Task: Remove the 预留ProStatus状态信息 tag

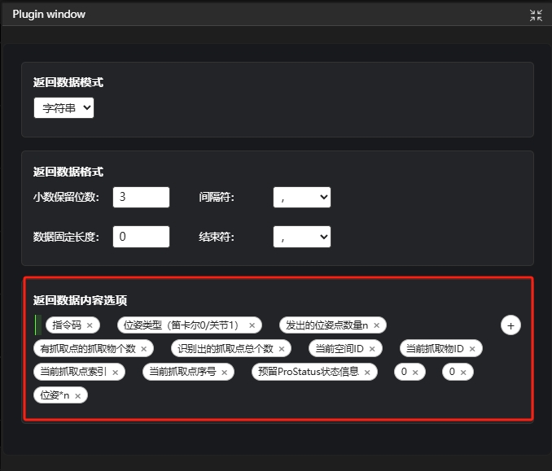Action: point(367,373)
